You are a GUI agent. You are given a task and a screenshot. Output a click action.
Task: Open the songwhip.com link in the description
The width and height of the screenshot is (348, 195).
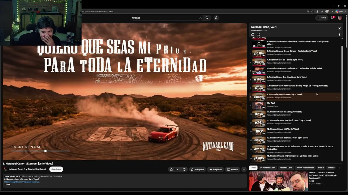click(22, 182)
